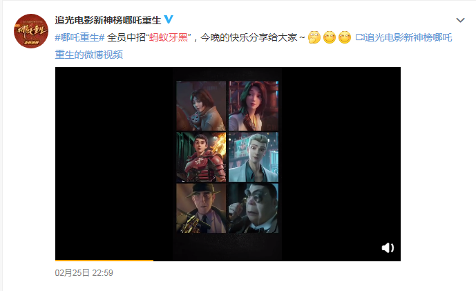Screen dimensions: 476x291
Task: Click the orange video progress bar
Action: click(104, 260)
